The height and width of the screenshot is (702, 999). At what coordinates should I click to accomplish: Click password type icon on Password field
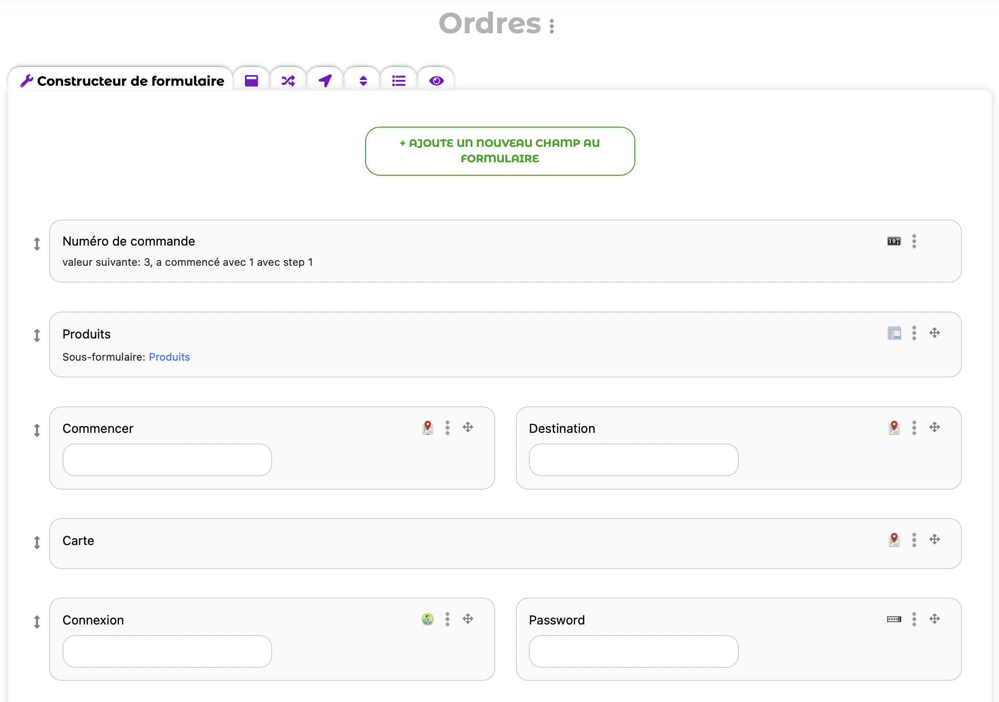(x=894, y=619)
